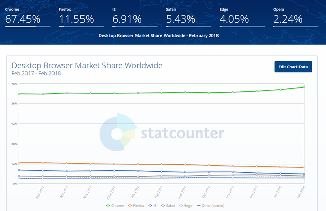Click the 14% y-axis label

(x=14, y=164)
